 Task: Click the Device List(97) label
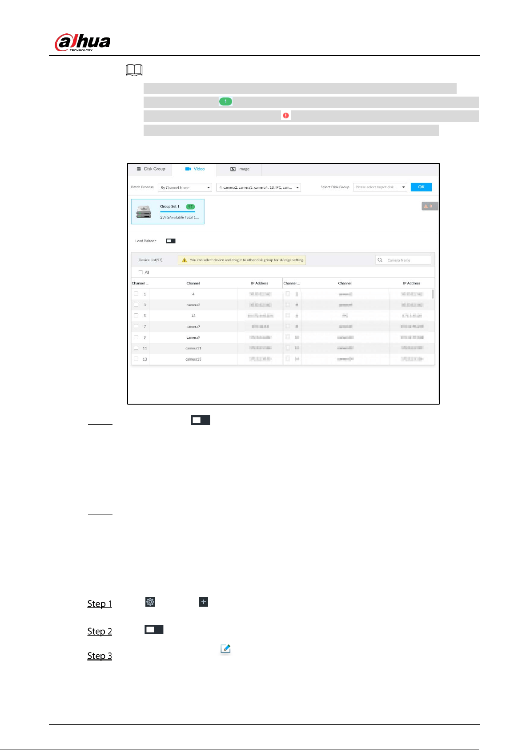(x=150, y=260)
